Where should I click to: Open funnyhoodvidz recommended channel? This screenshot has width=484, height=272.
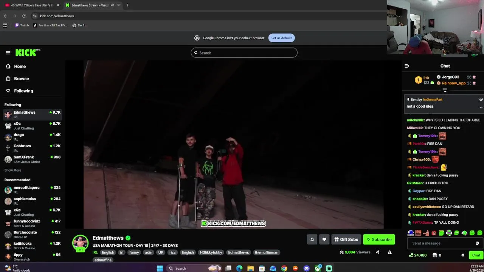pos(33,223)
